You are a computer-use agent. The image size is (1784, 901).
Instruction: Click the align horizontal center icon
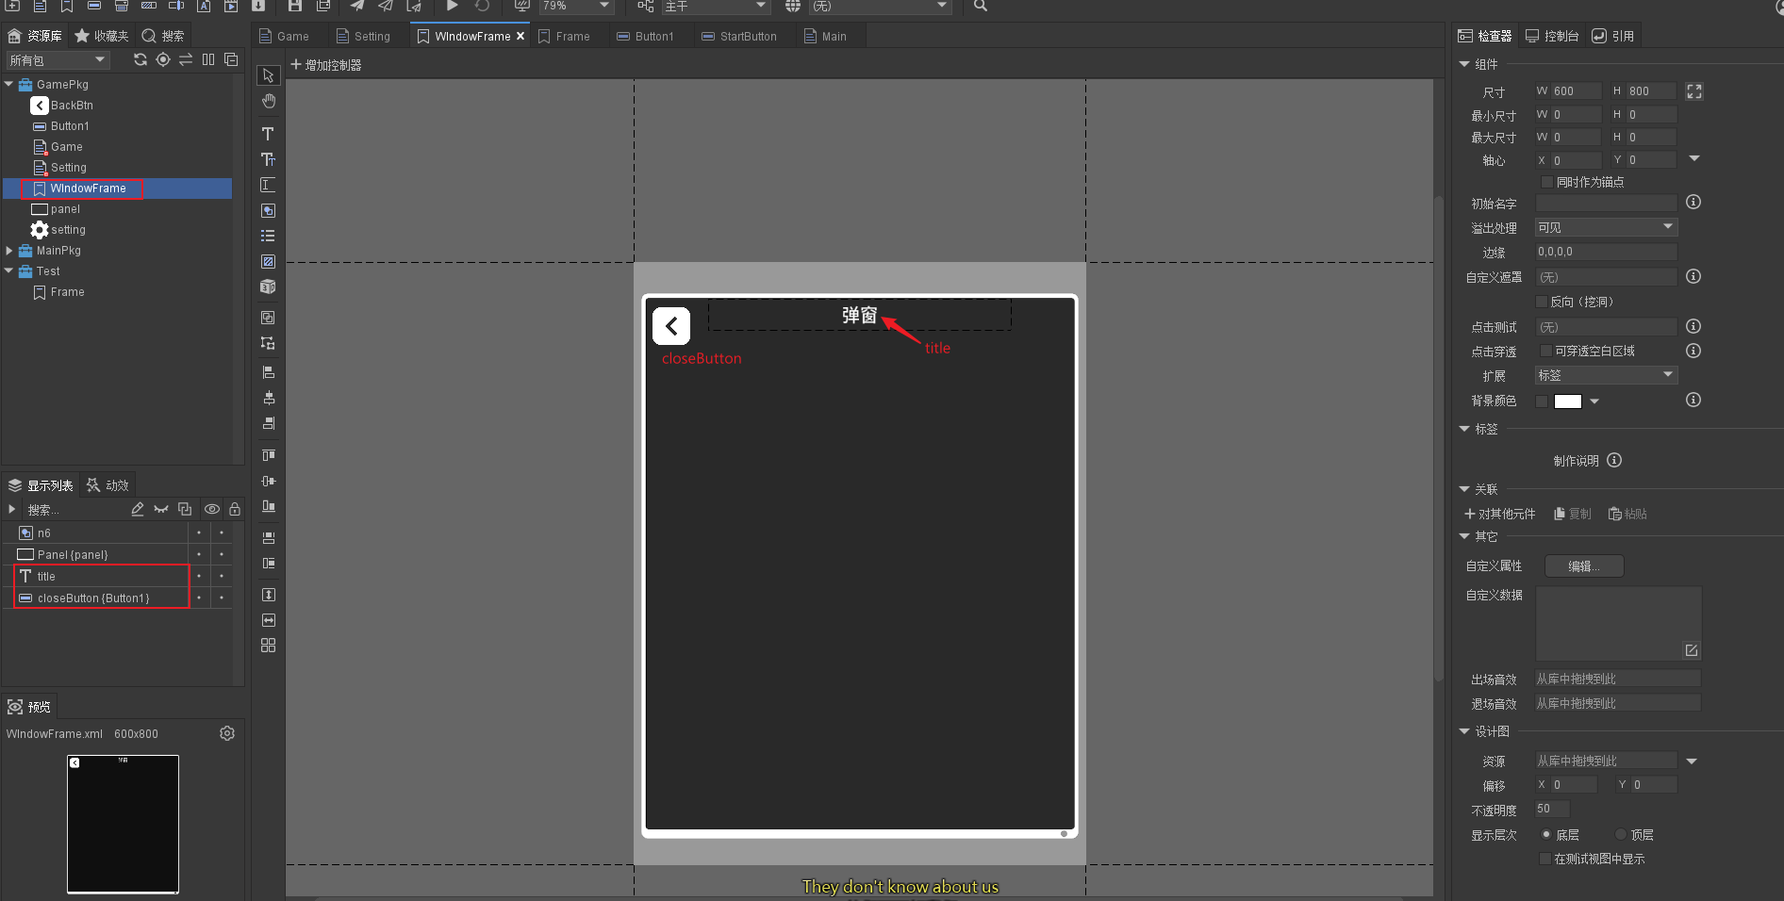coord(268,398)
